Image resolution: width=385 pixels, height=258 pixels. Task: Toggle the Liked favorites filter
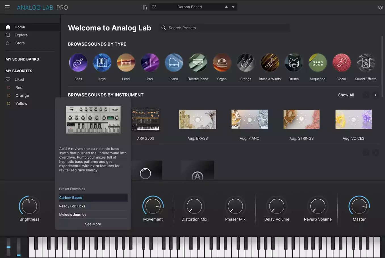tap(19, 79)
